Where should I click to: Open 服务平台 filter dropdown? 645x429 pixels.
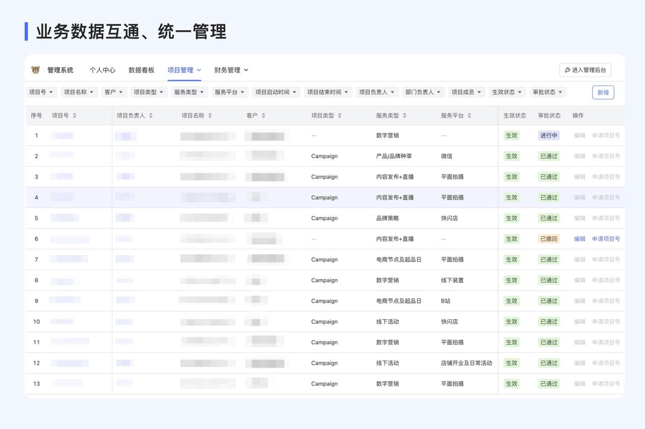click(x=229, y=92)
